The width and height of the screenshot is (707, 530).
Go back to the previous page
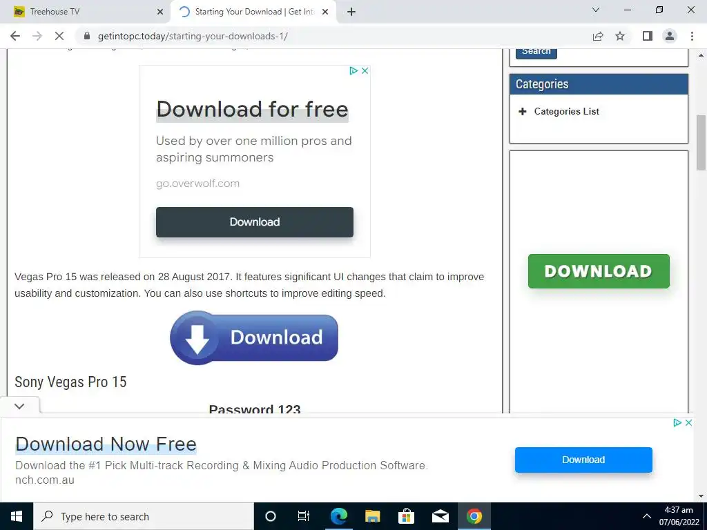click(x=15, y=36)
